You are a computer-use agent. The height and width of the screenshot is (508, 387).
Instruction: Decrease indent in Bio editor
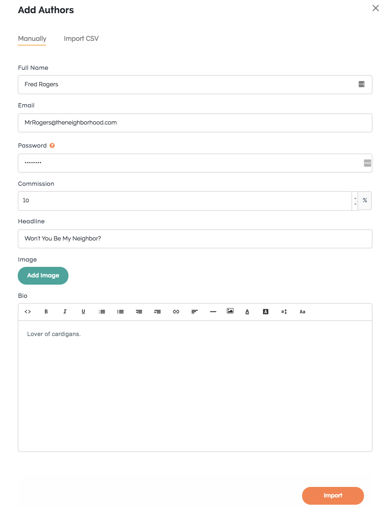pyautogui.click(x=139, y=312)
